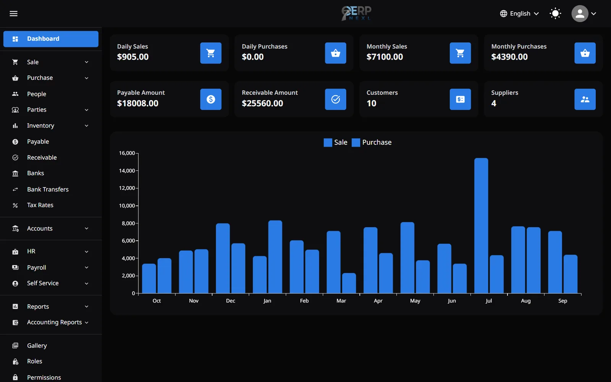Click the Monthly Sales cart icon
This screenshot has height=382, width=611.
[460, 53]
